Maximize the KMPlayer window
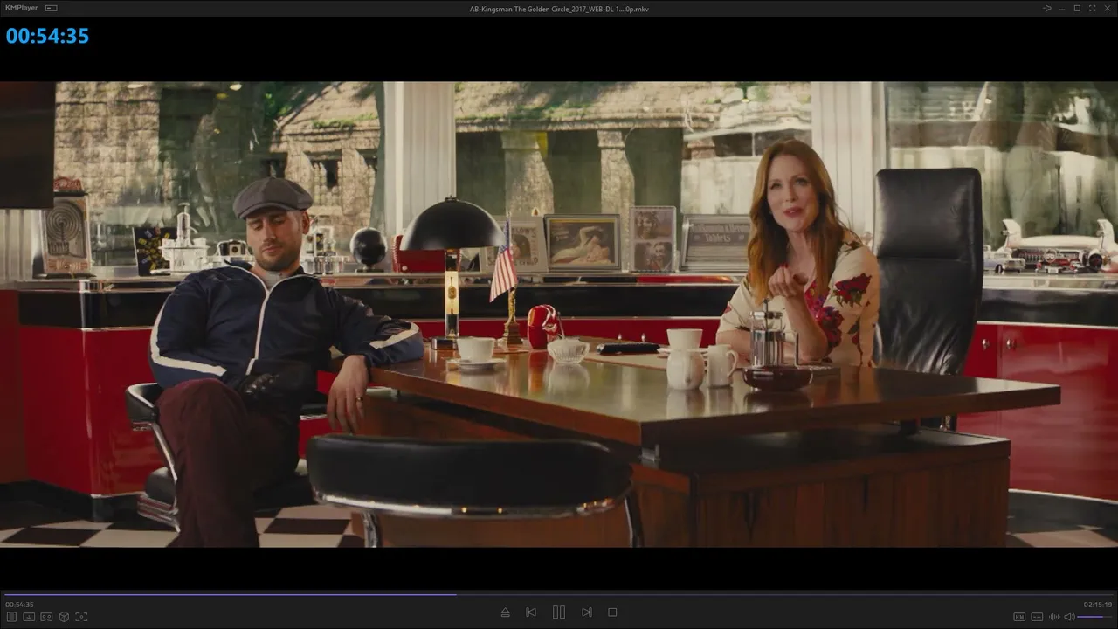The height and width of the screenshot is (629, 1118). [x=1077, y=8]
